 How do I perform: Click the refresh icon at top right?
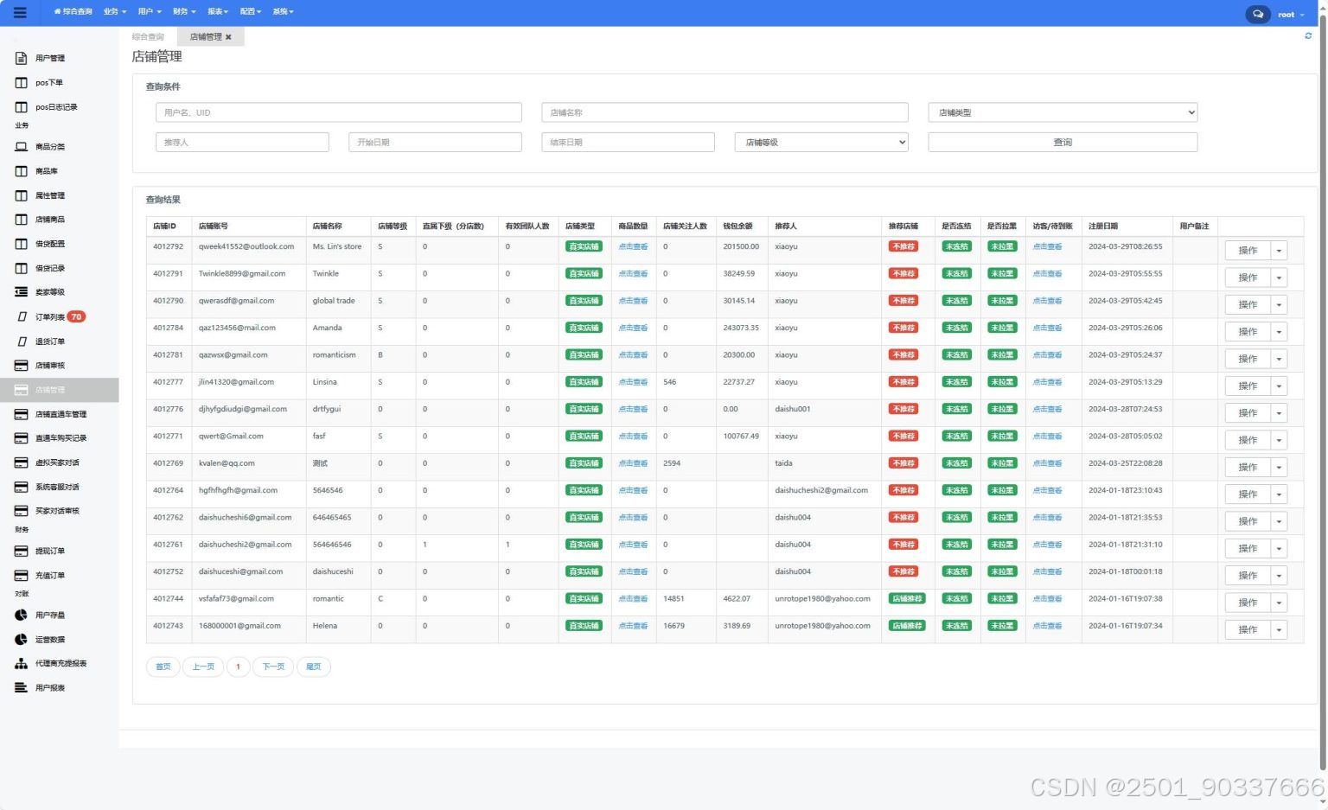(x=1308, y=36)
